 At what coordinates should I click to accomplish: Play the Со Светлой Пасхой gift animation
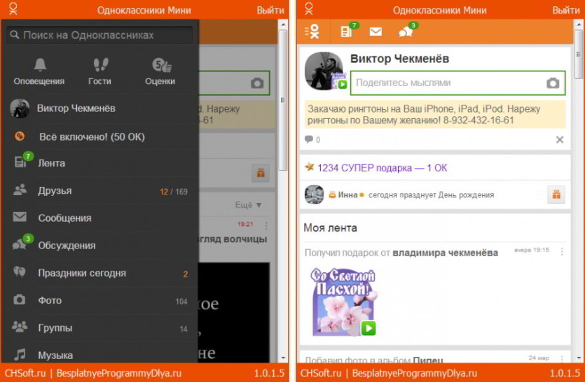click(x=369, y=328)
